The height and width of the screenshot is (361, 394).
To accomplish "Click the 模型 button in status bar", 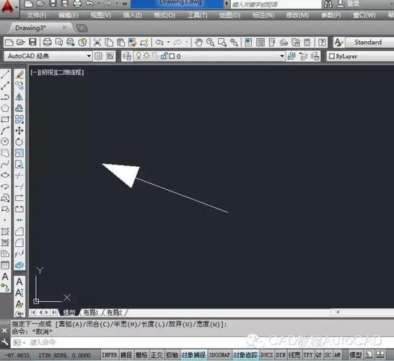I will pos(356,355).
